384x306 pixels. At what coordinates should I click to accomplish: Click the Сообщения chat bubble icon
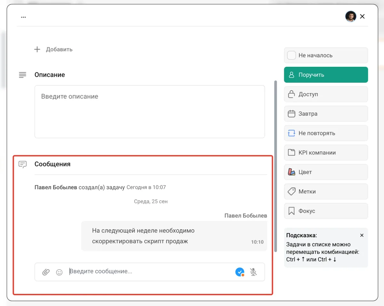(22, 164)
